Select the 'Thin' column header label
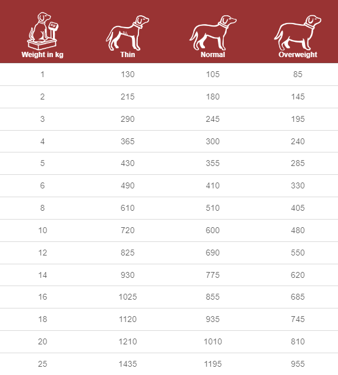338x375 pixels. pyautogui.click(x=128, y=55)
